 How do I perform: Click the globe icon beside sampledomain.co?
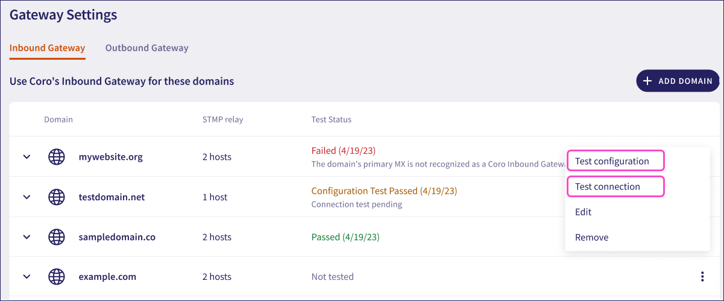(56, 237)
